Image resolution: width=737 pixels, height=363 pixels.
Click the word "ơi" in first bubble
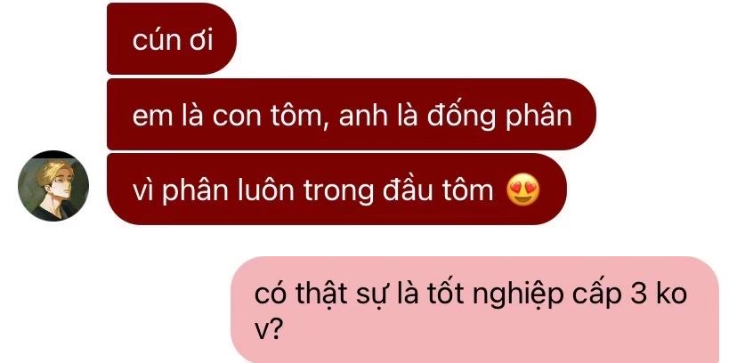[200, 40]
